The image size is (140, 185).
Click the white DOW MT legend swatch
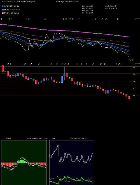tap(3, 10)
